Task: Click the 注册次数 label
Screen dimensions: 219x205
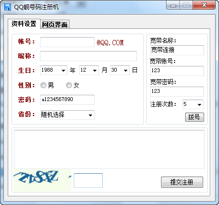Action: [163, 104]
